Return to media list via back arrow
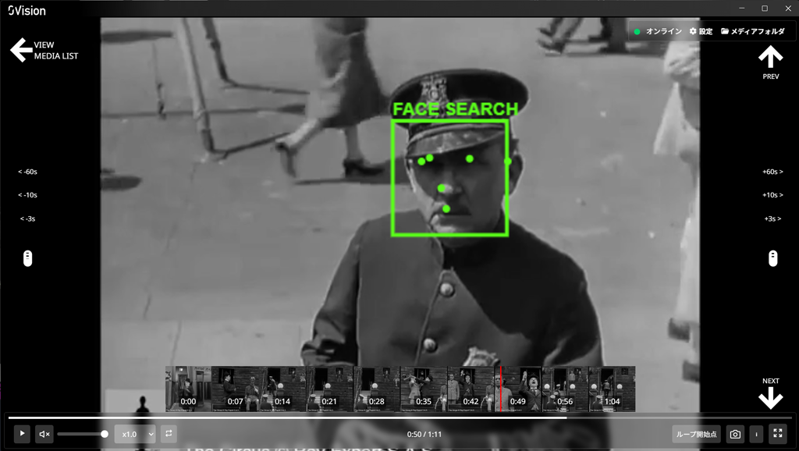The height and width of the screenshot is (451, 799). coord(20,50)
